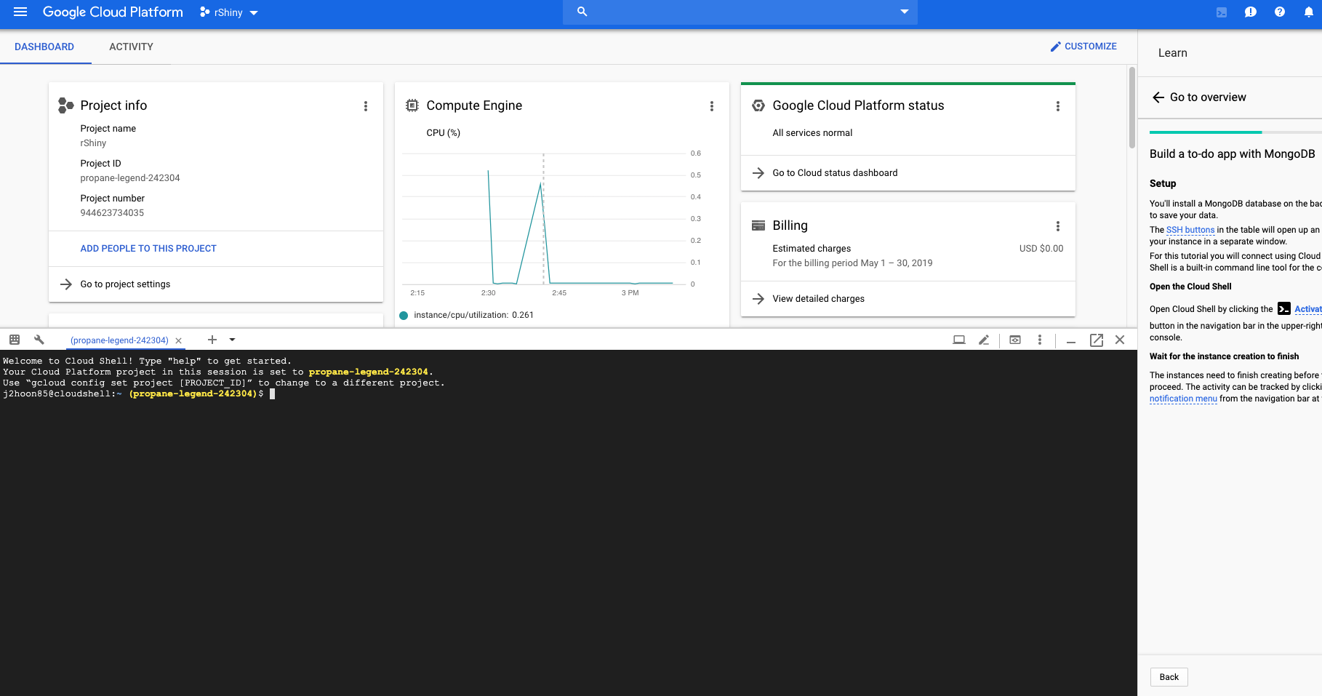Focus the top search products input field
The width and height of the screenshot is (1322, 696).
tap(742, 12)
